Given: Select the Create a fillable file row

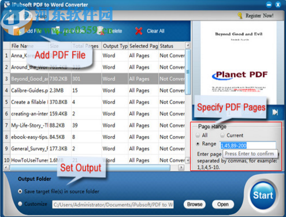Looking at the screenshot, I should [94, 102].
